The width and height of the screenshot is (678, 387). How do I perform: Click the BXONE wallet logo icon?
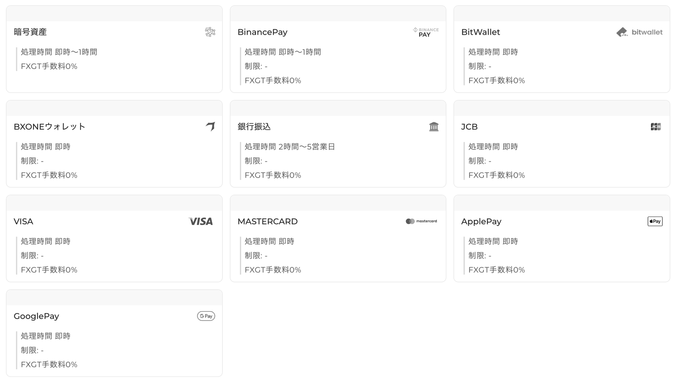coord(211,126)
